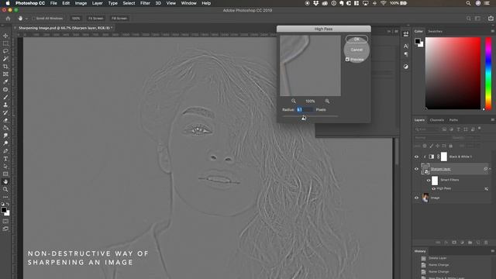Open the Adjustments panel icon

coord(406,67)
